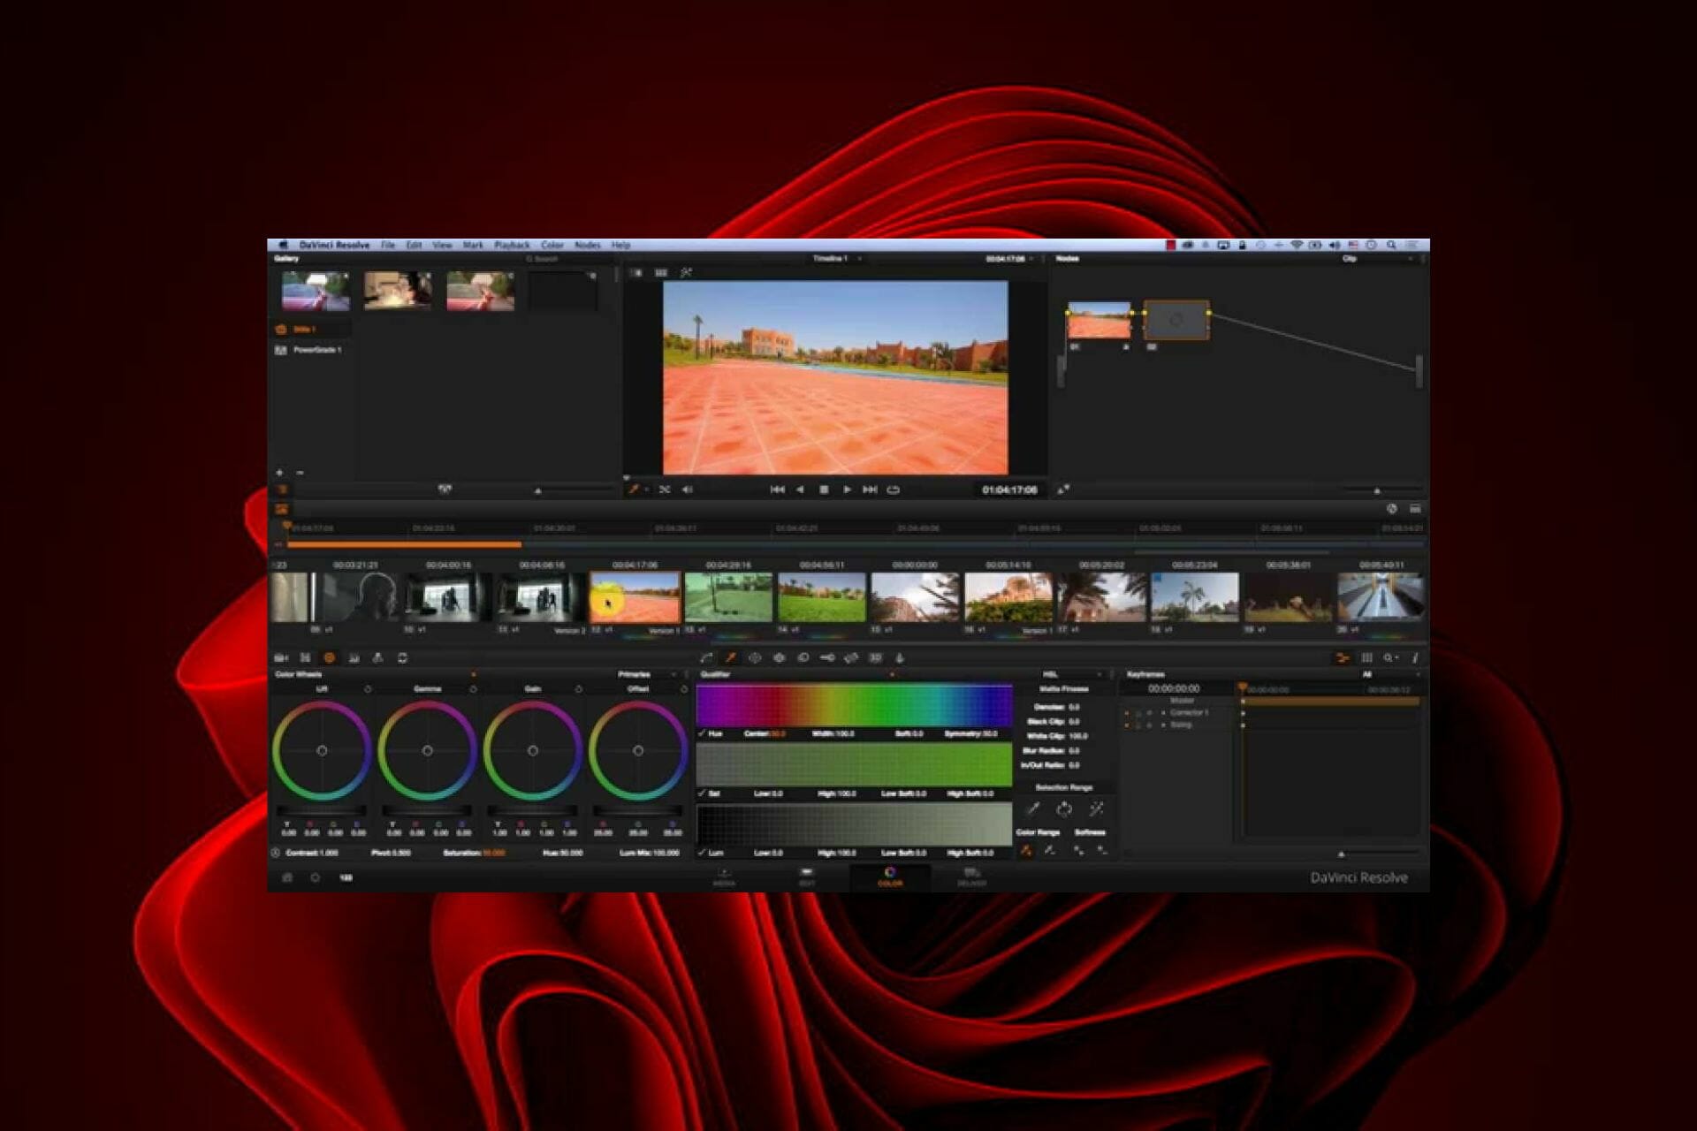Open the HSL qualifier mode dropdown

[1071, 674]
